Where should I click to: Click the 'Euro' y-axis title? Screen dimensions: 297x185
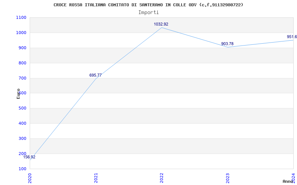18,94
